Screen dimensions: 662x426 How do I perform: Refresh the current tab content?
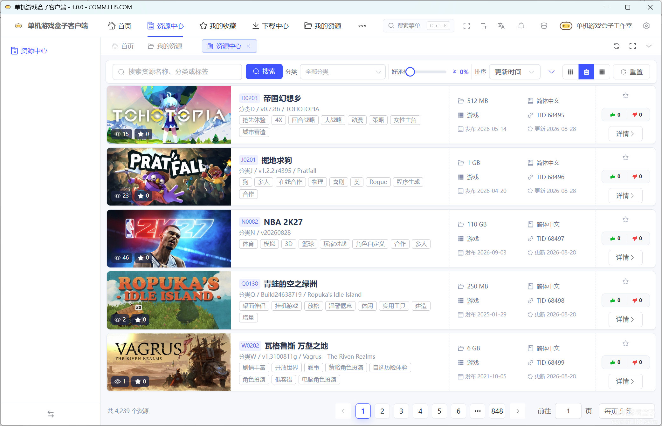click(617, 46)
